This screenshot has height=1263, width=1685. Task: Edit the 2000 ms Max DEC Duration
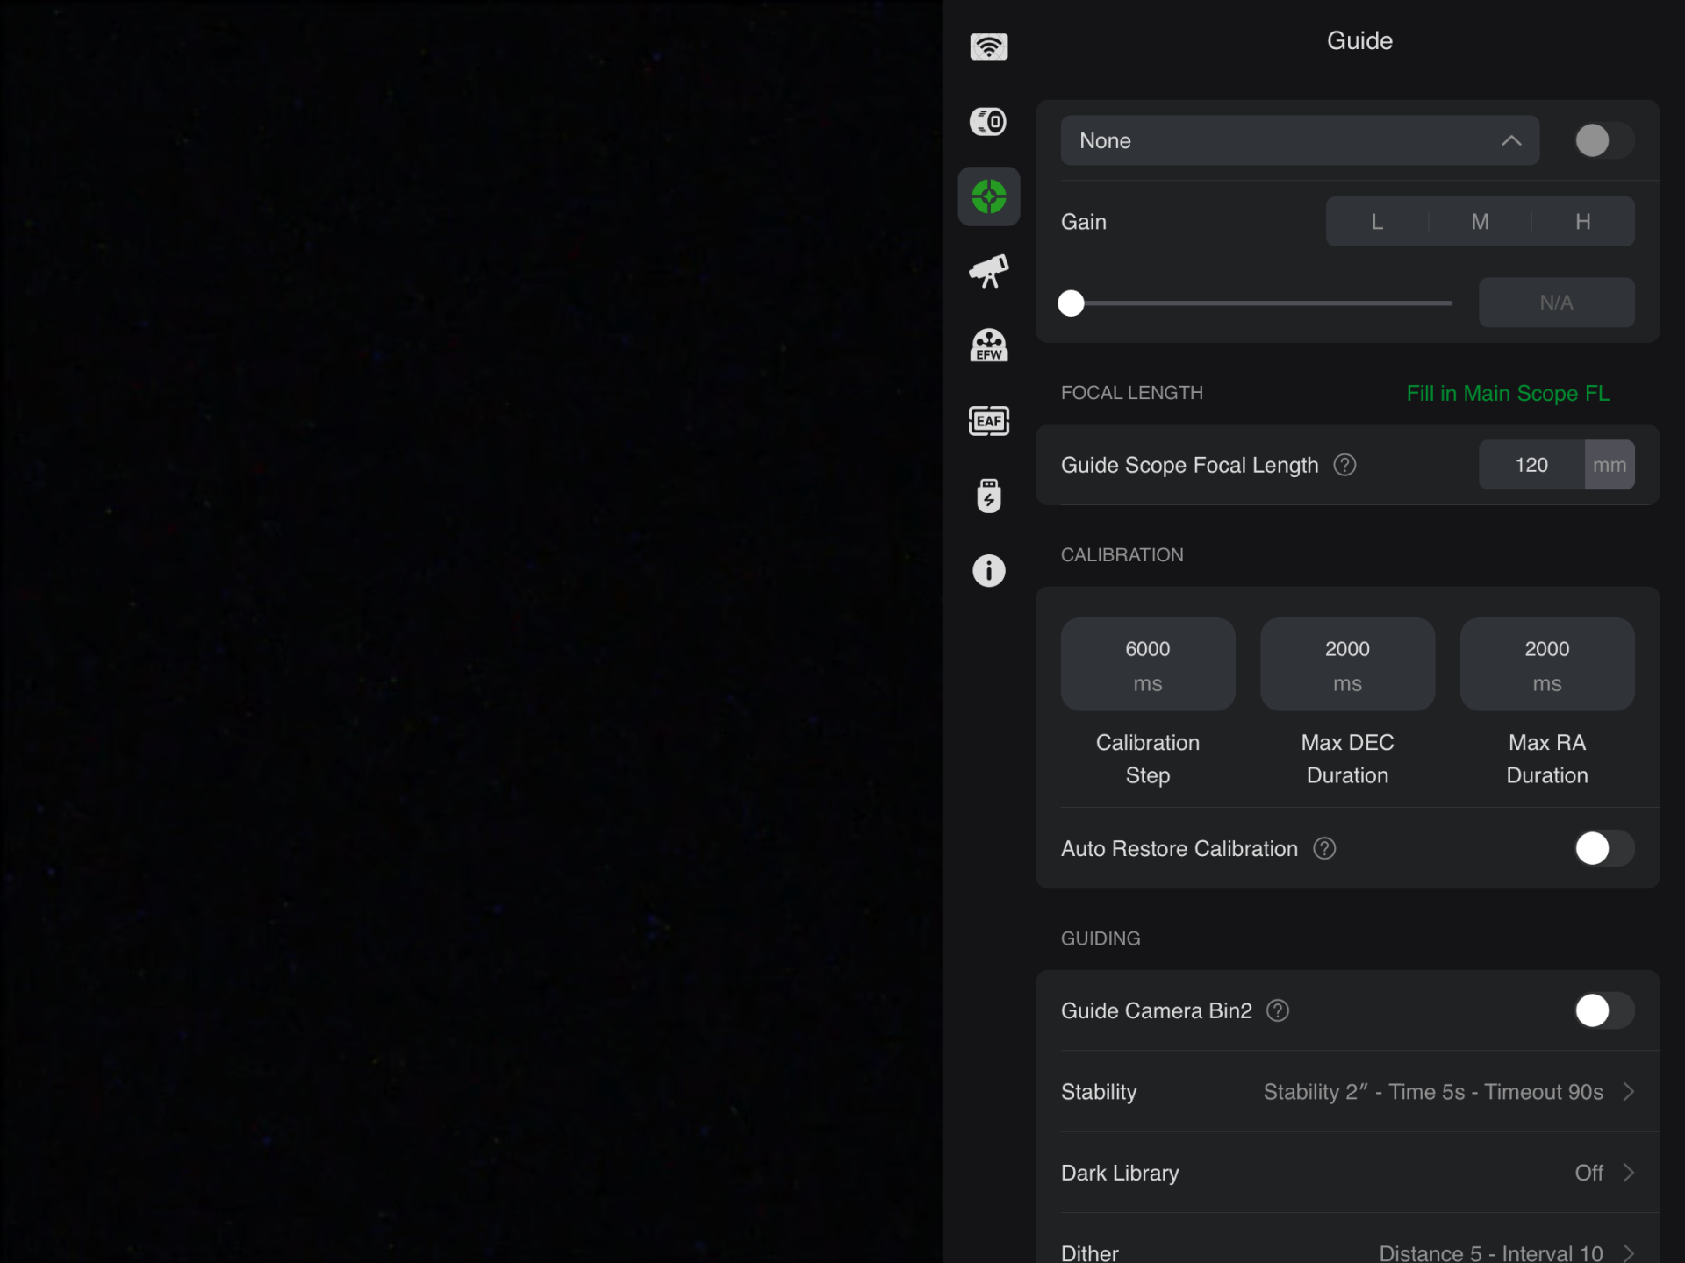tap(1347, 665)
